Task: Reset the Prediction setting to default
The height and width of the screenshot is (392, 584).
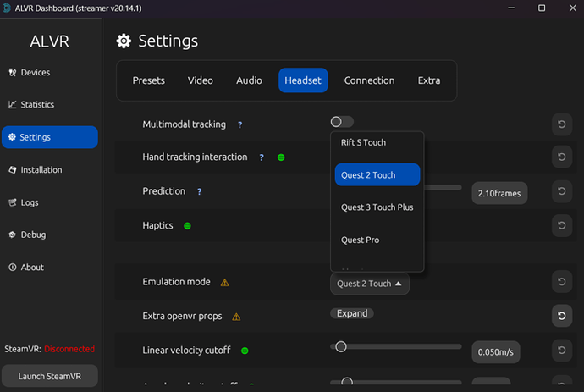Action: tap(560, 192)
